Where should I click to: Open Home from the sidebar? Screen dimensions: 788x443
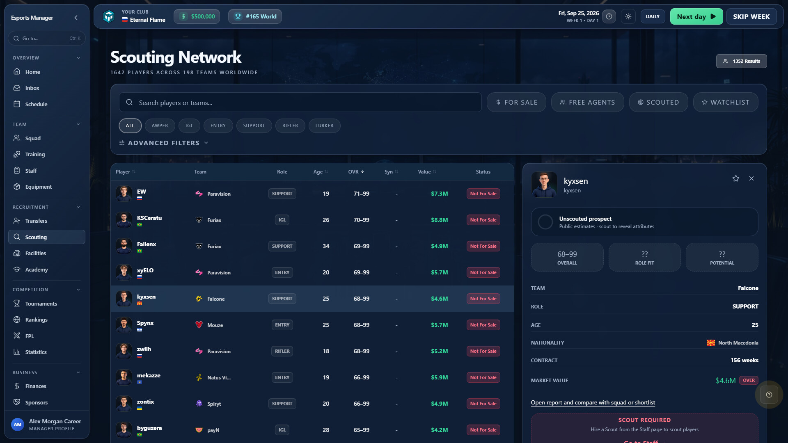[x=46, y=72]
